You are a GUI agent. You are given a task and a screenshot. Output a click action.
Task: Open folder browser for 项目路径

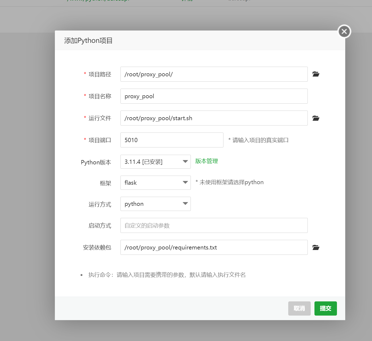[x=316, y=74]
